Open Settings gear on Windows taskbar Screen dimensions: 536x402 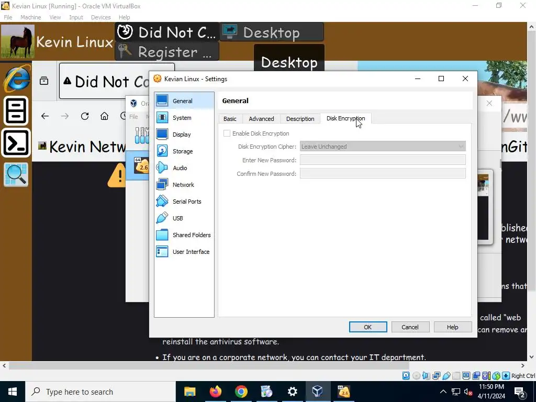point(292,392)
